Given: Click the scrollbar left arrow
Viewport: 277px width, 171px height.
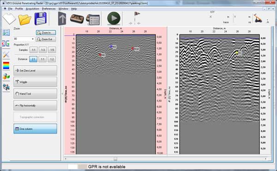Looking at the screenshot, I should tap(66, 159).
